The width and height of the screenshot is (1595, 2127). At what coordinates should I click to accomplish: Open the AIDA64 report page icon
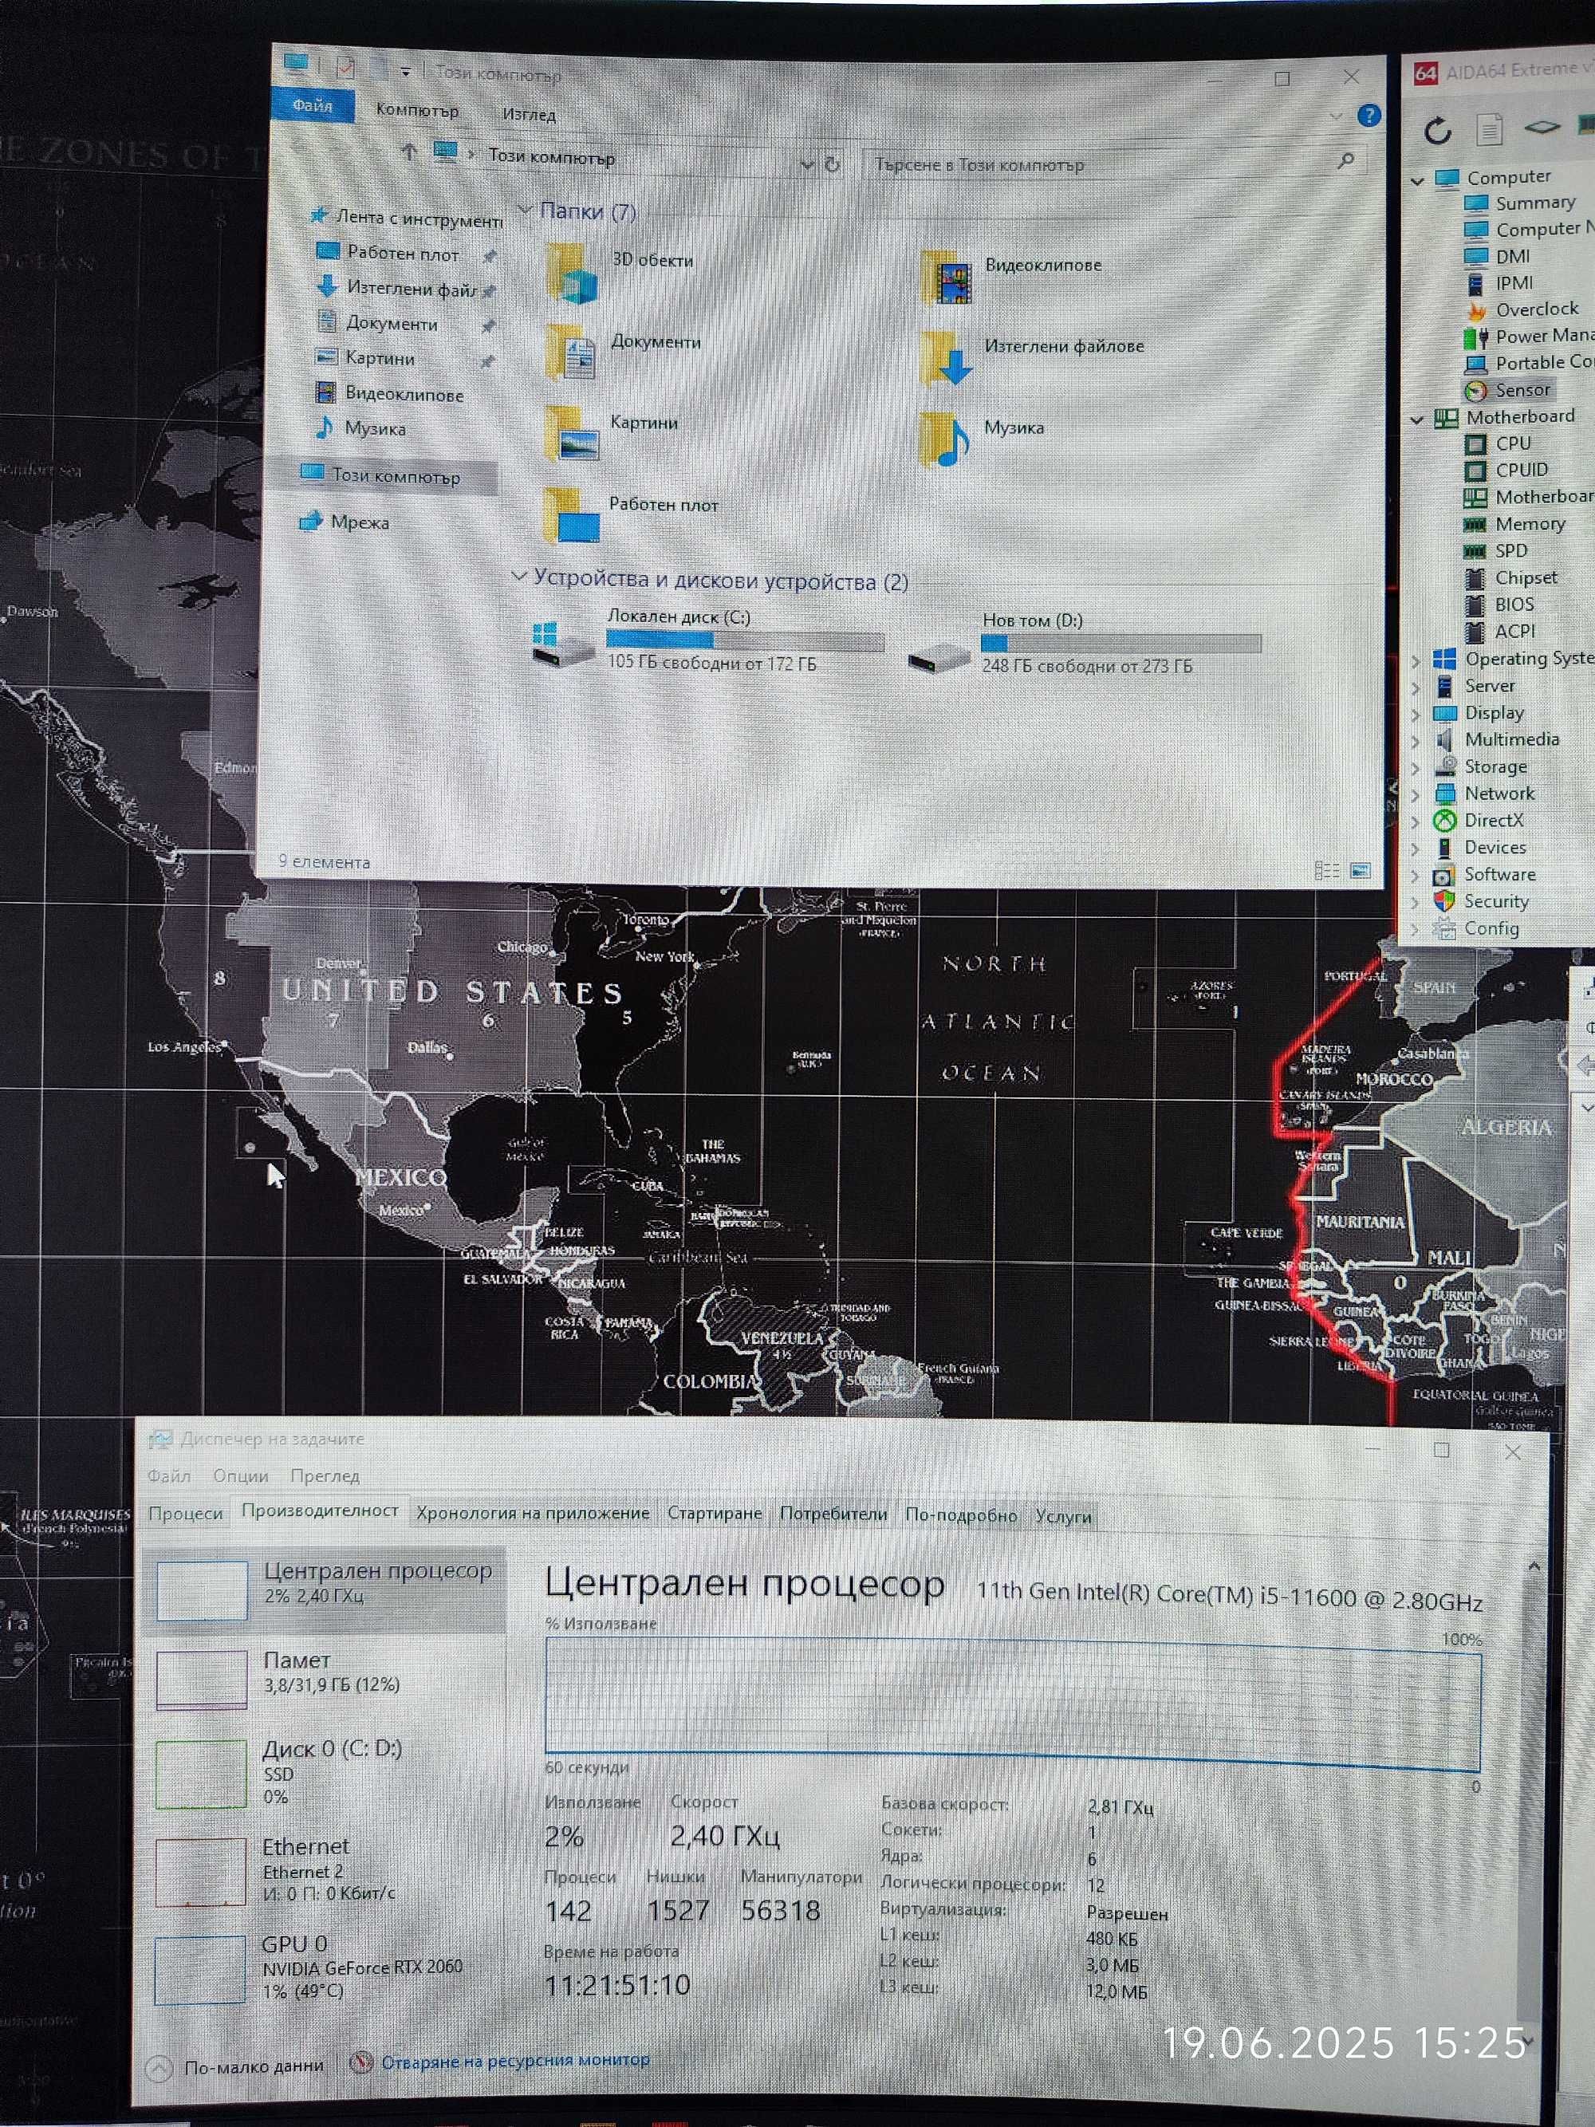tap(1488, 129)
